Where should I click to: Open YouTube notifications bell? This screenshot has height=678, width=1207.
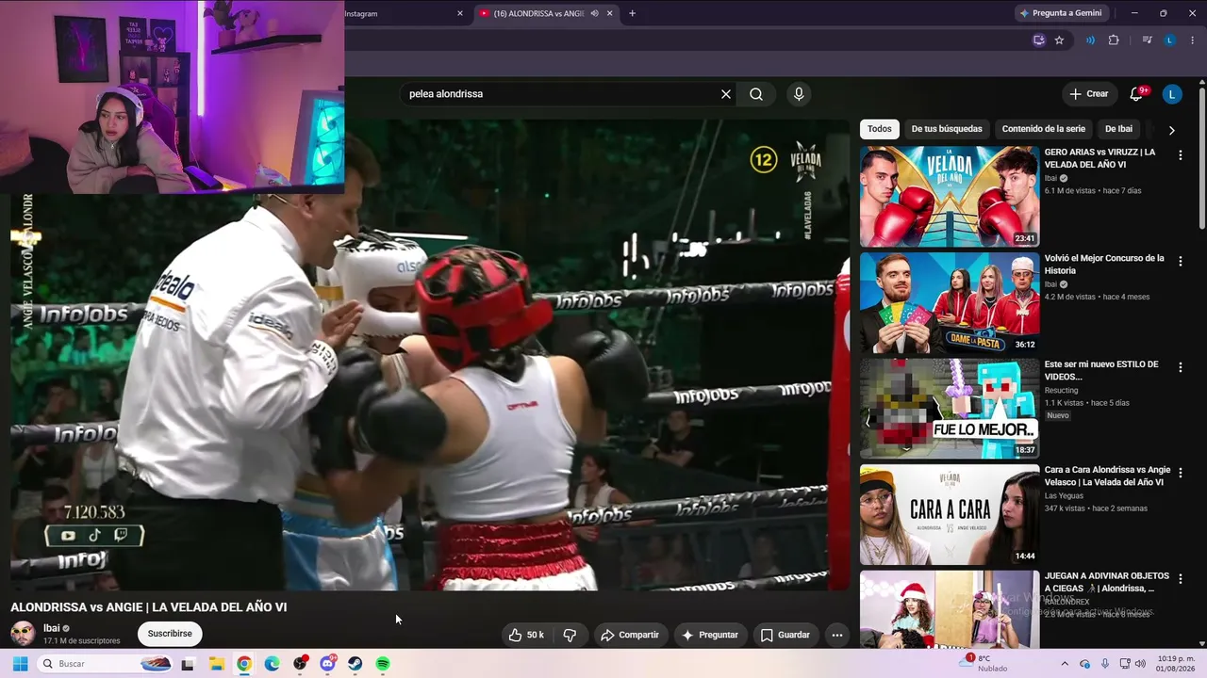tap(1136, 94)
